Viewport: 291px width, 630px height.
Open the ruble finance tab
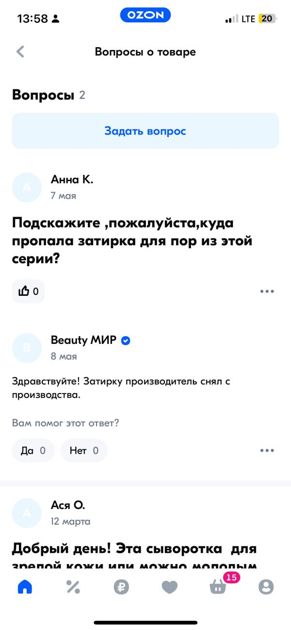click(x=121, y=587)
